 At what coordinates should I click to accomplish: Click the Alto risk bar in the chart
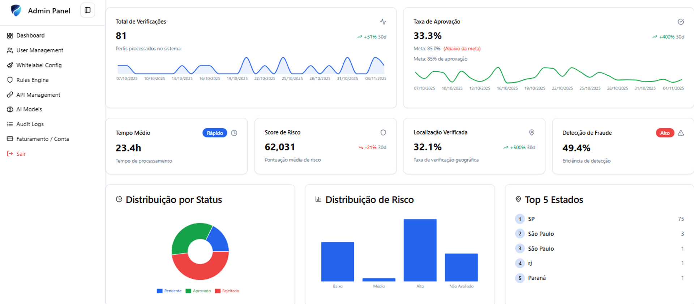420,250
